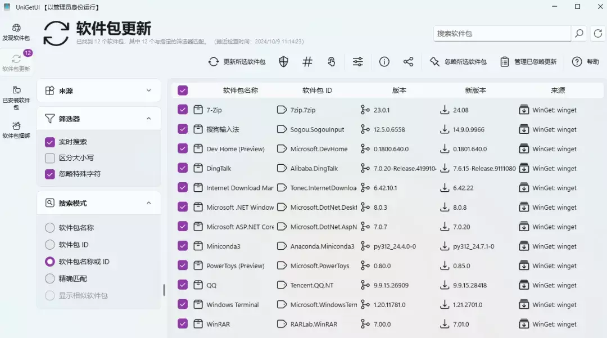Click the search magnifier icon
The height and width of the screenshot is (338, 607).
pyautogui.click(x=579, y=34)
